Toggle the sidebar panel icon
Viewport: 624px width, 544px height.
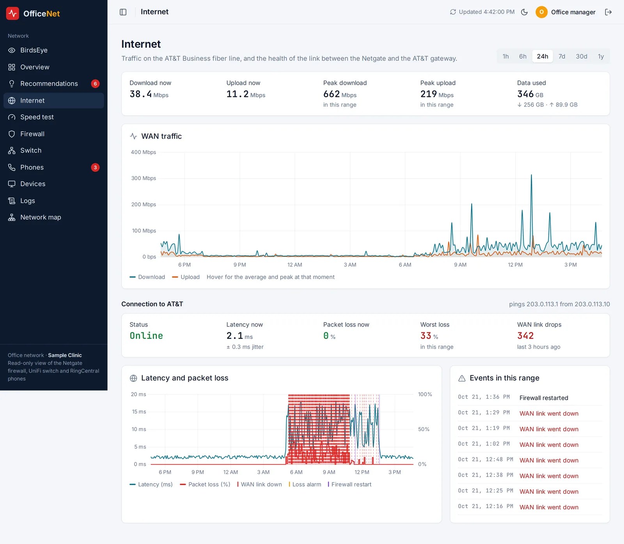[x=123, y=12]
